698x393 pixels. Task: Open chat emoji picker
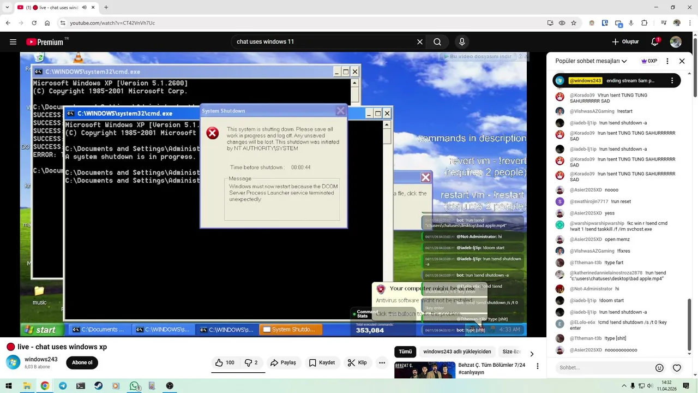(659, 368)
